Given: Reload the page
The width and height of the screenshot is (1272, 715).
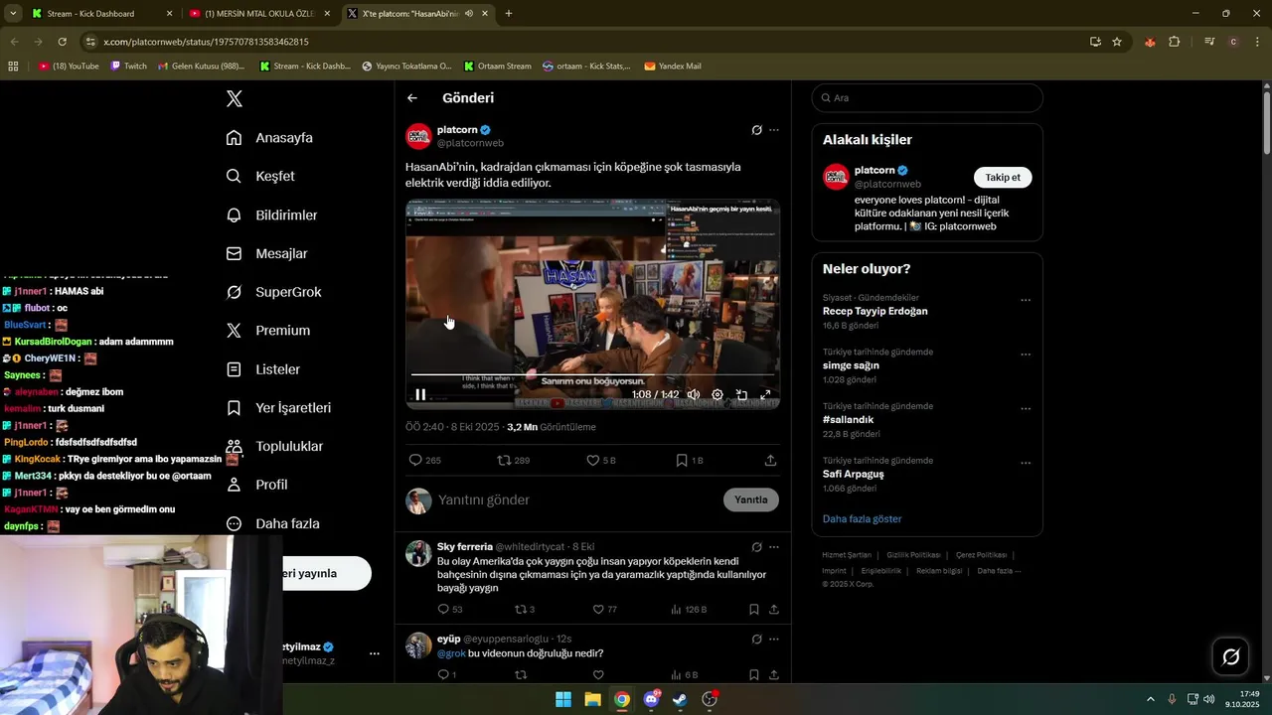Looking at the screenshot, I should click(62, 42).
